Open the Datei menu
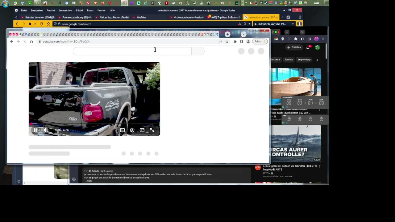This screenshot has height=222, width=395. click(x=24, y=10)
